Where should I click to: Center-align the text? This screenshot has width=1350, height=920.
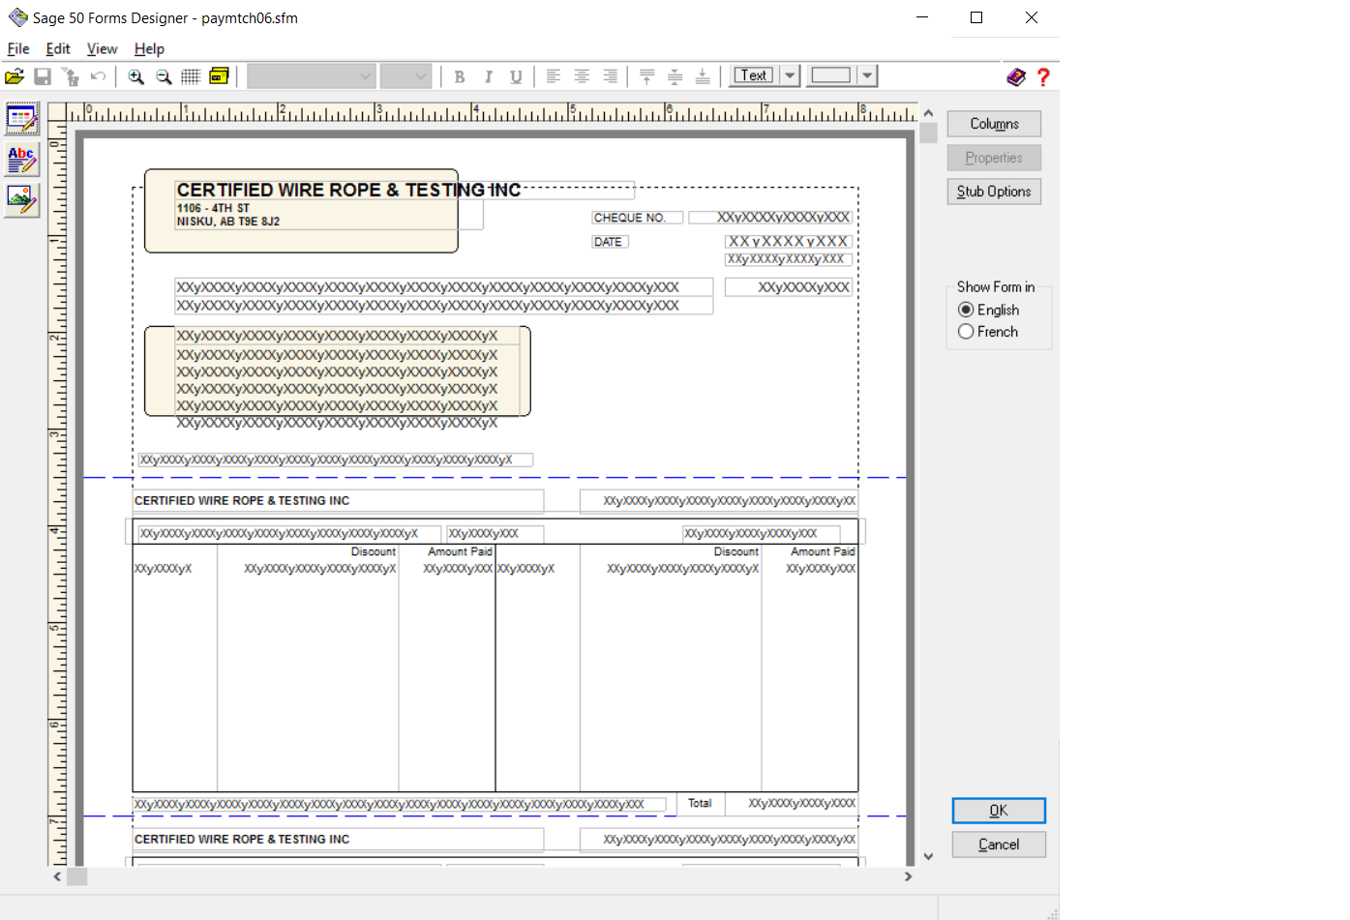(x=582, y=76)
